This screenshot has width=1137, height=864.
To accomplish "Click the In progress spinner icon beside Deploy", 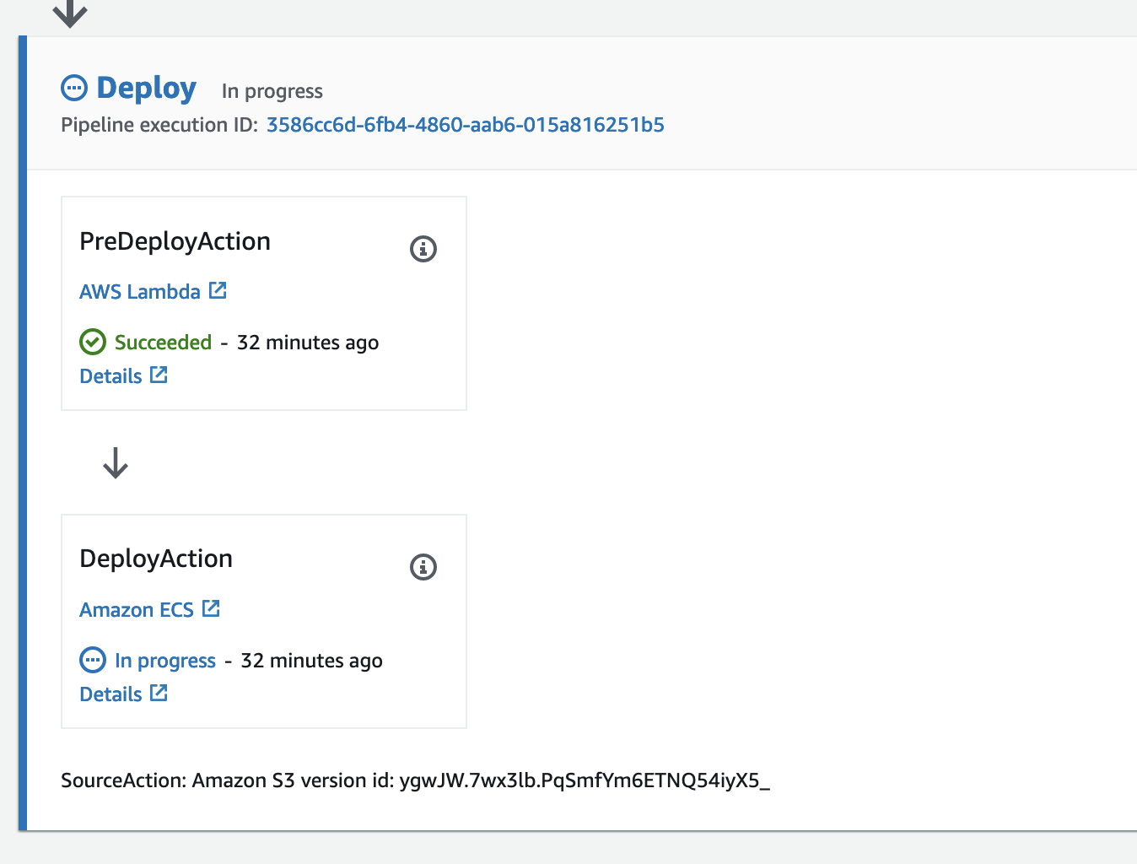I will (x=75, y=87).
